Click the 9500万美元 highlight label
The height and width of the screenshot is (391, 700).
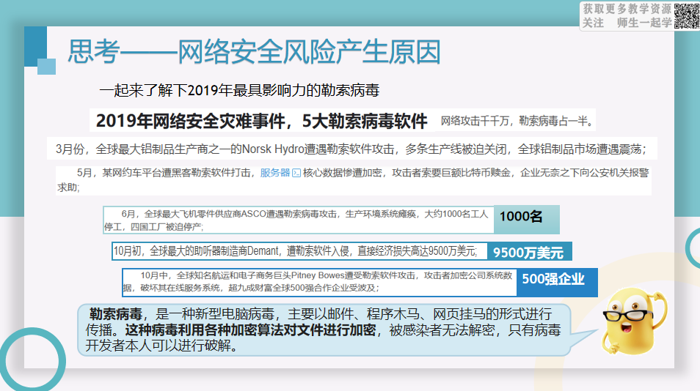pos(528,253)
